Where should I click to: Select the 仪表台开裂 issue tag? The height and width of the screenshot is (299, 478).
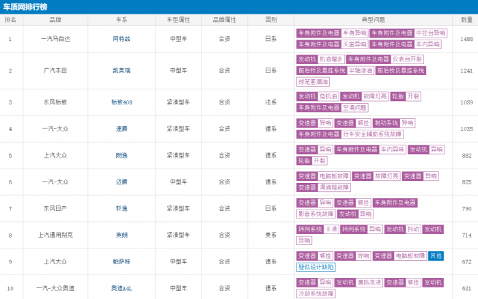pos(407,59)
